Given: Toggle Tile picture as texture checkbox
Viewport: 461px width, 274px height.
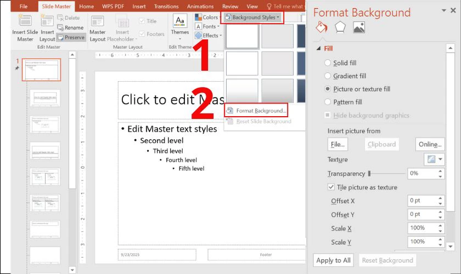Looking at the screenshot, I should (331, 187).
